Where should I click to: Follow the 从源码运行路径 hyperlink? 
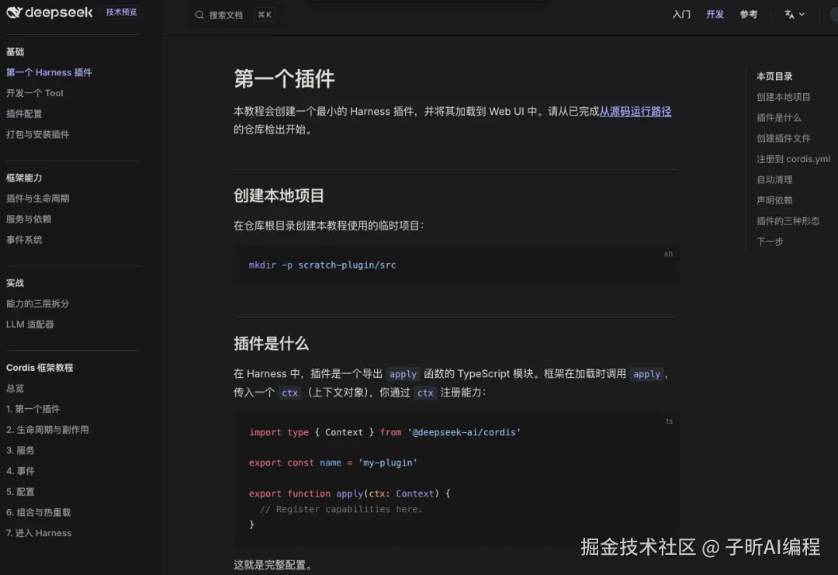tap(635, 111)
